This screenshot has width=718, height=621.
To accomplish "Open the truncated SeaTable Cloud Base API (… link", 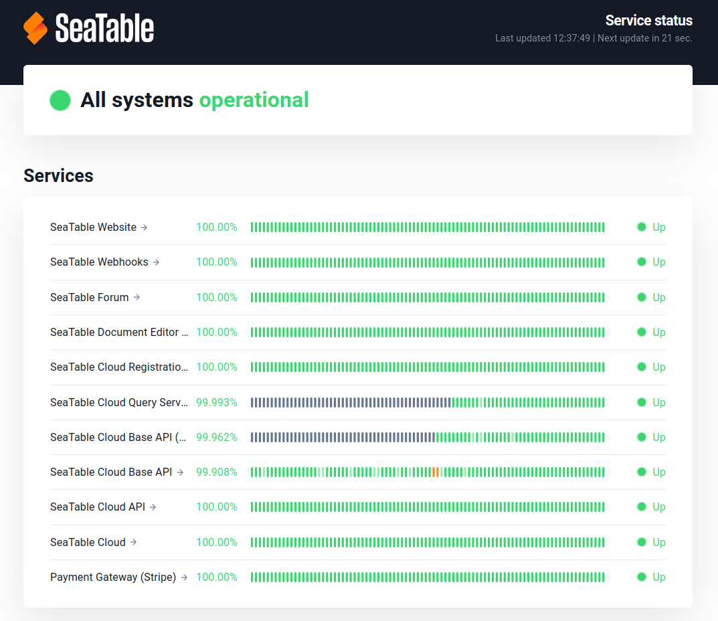I will tap(118, 437).
